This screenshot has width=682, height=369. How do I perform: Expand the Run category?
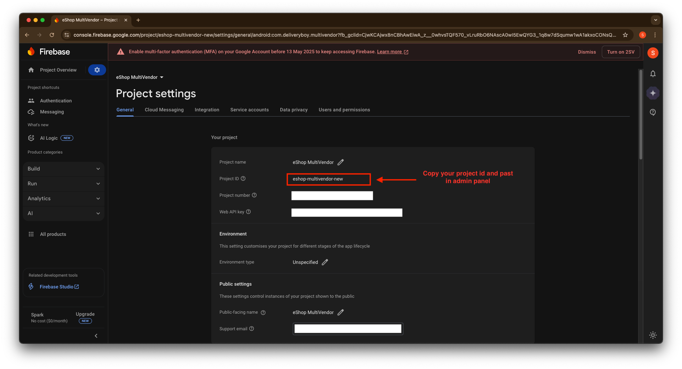pyautogui.click(x=64, y=184)
